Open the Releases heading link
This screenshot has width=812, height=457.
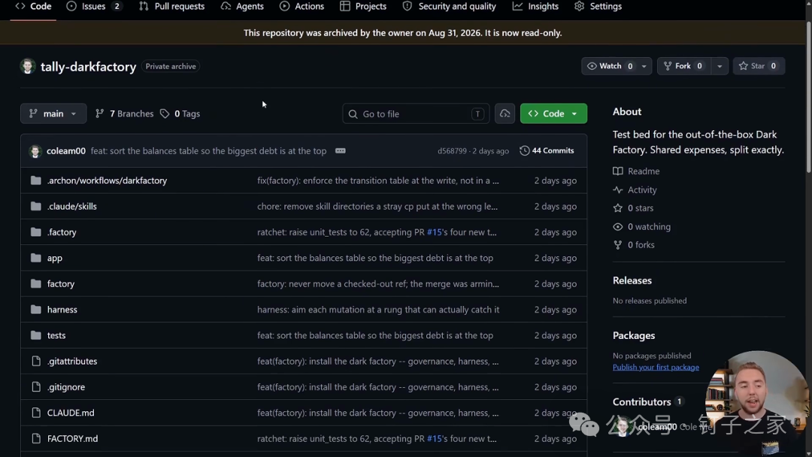click(632, 280)
